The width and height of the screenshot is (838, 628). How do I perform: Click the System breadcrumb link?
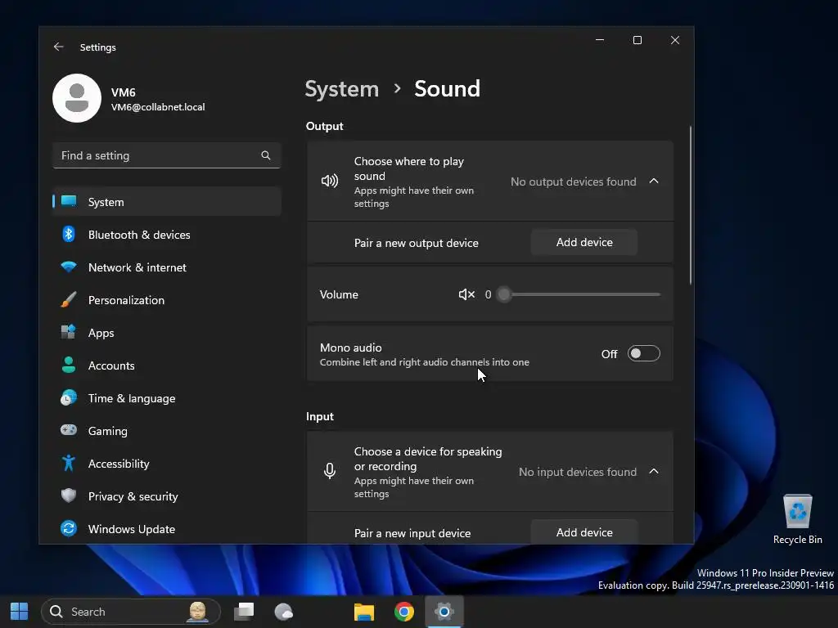click(341, 88)
